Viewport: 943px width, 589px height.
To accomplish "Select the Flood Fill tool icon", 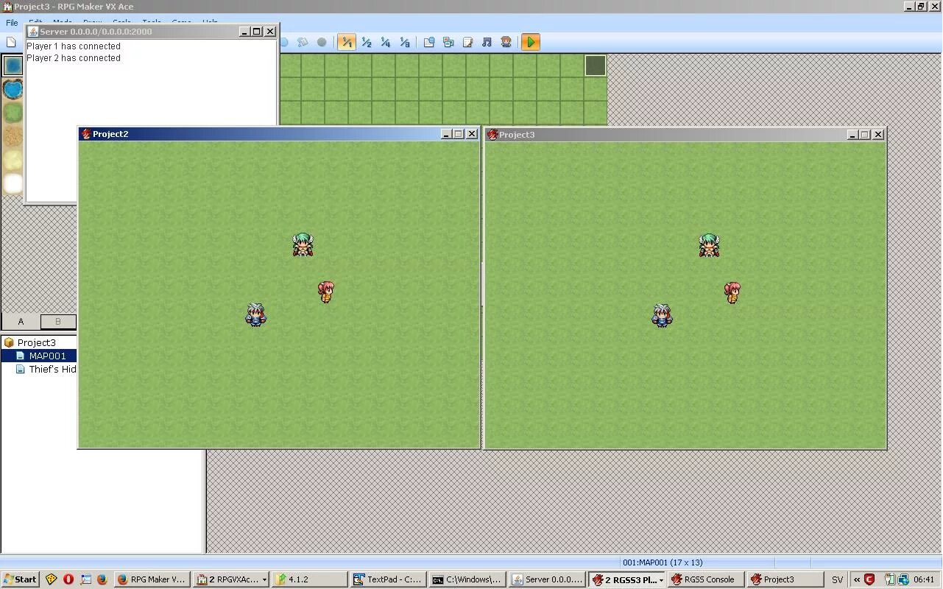I will (x=303, y=42).
